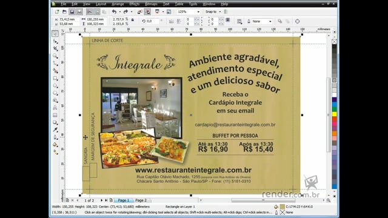Viewport: 388px width, 218px height.
Task: Select the Polygon tool in the toolbox
Action: (55, 93)
